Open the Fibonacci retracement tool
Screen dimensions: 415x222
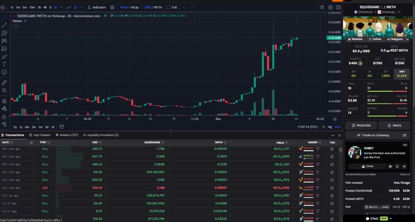(x=4, y=33)
